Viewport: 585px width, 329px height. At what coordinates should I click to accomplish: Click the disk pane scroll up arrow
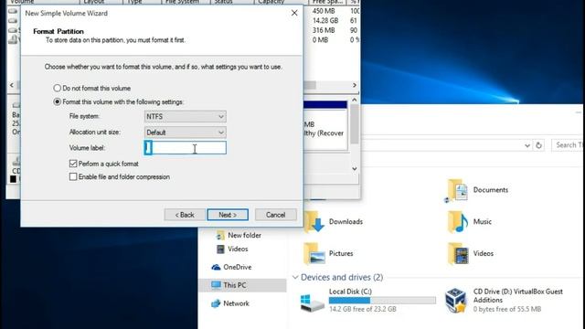coord(355,100)
